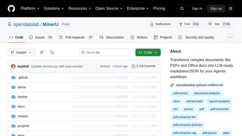Viewport: 242px width, 136px height.
Task: Select the pptx topic tag
Action: point(226,133)
